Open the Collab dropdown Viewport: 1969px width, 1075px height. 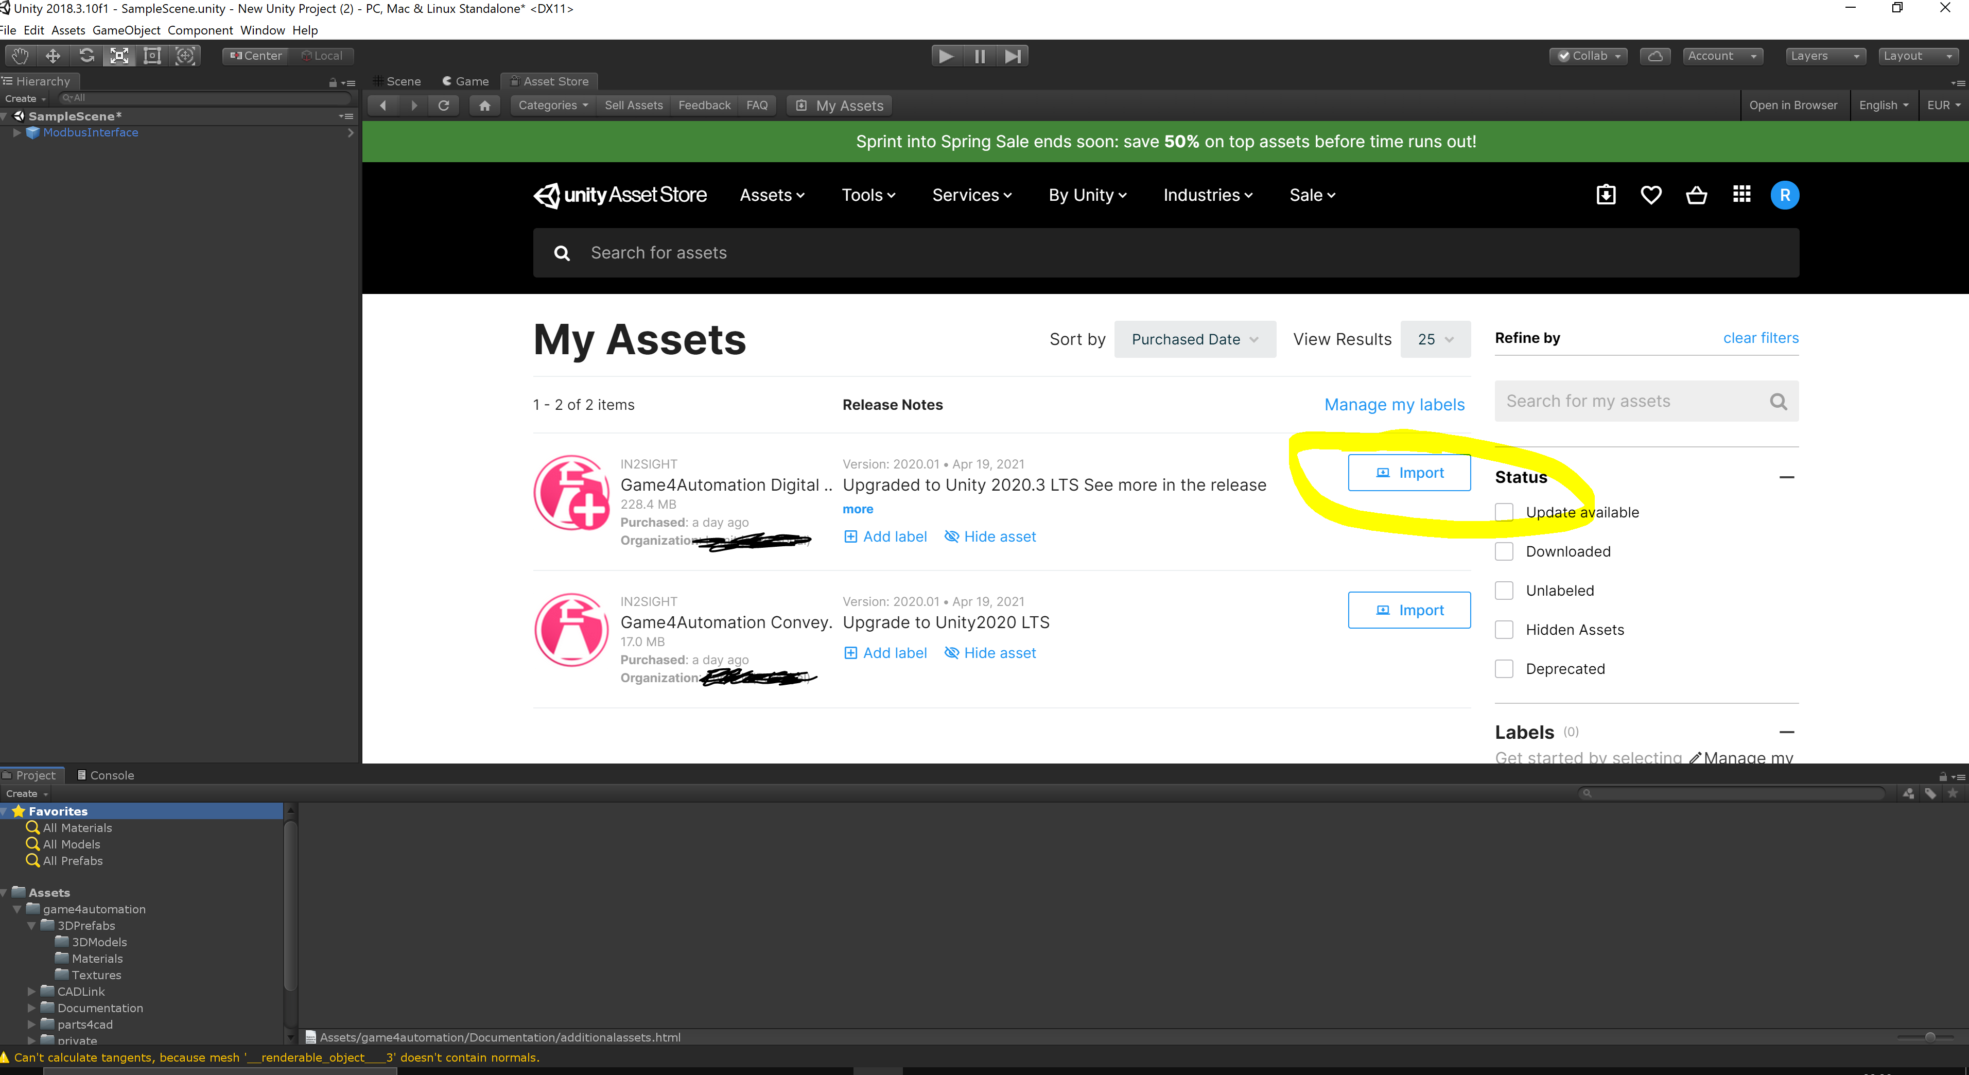point(1589,56)
